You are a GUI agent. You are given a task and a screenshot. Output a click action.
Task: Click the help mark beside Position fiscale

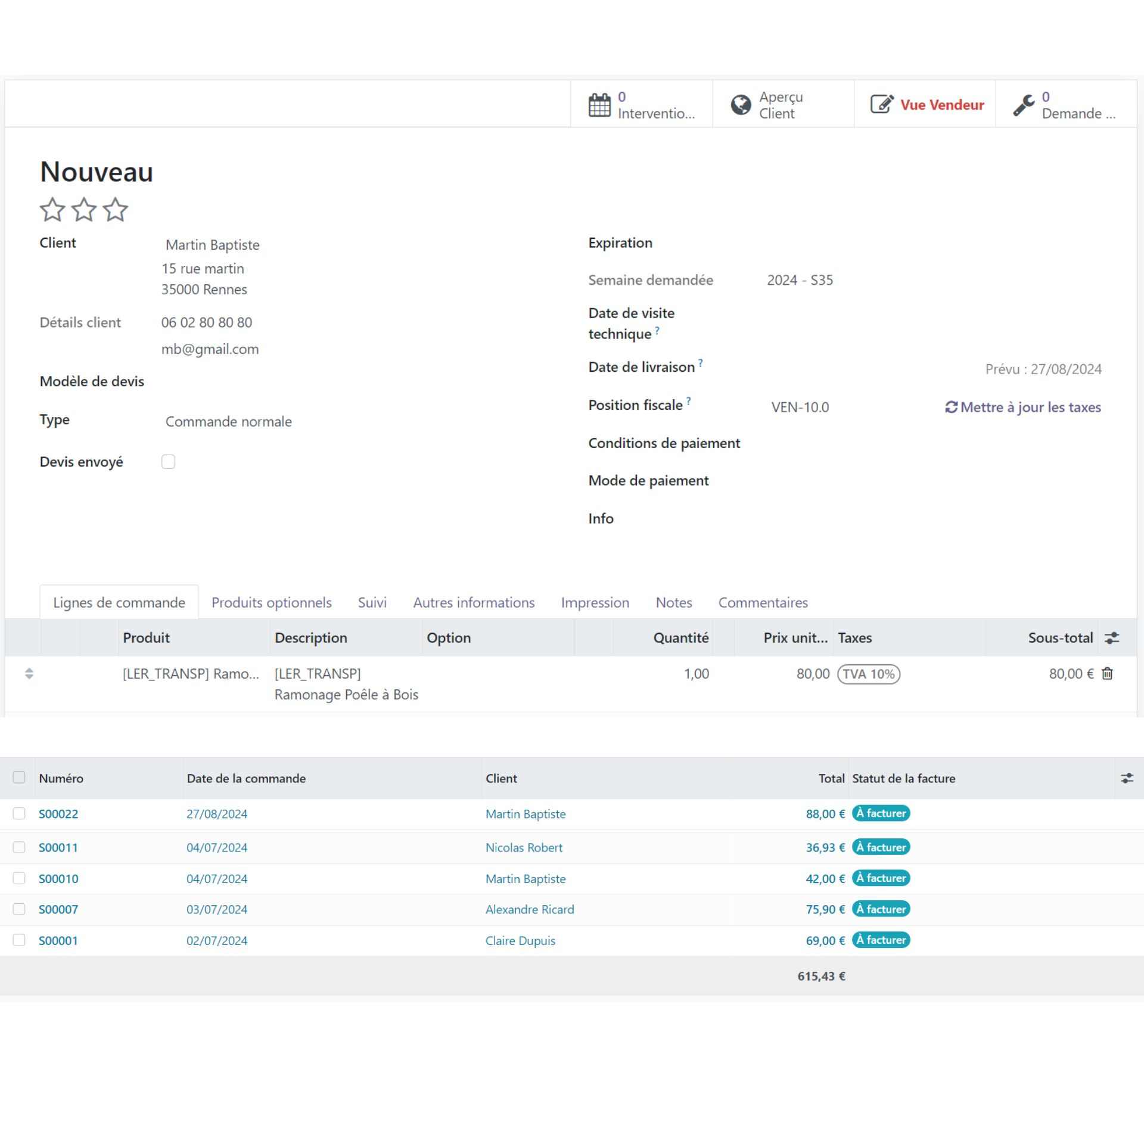click(x=688, y=400)
